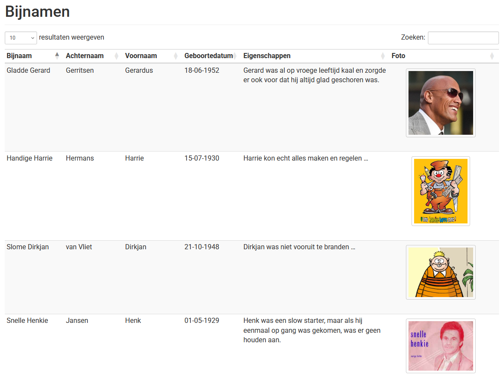Click the Achternaam column sort icon
The height and width of the screenshot is (381, 502).
[116, 56]
